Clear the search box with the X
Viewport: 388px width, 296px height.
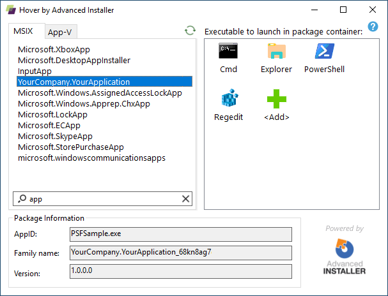(185, 199)
